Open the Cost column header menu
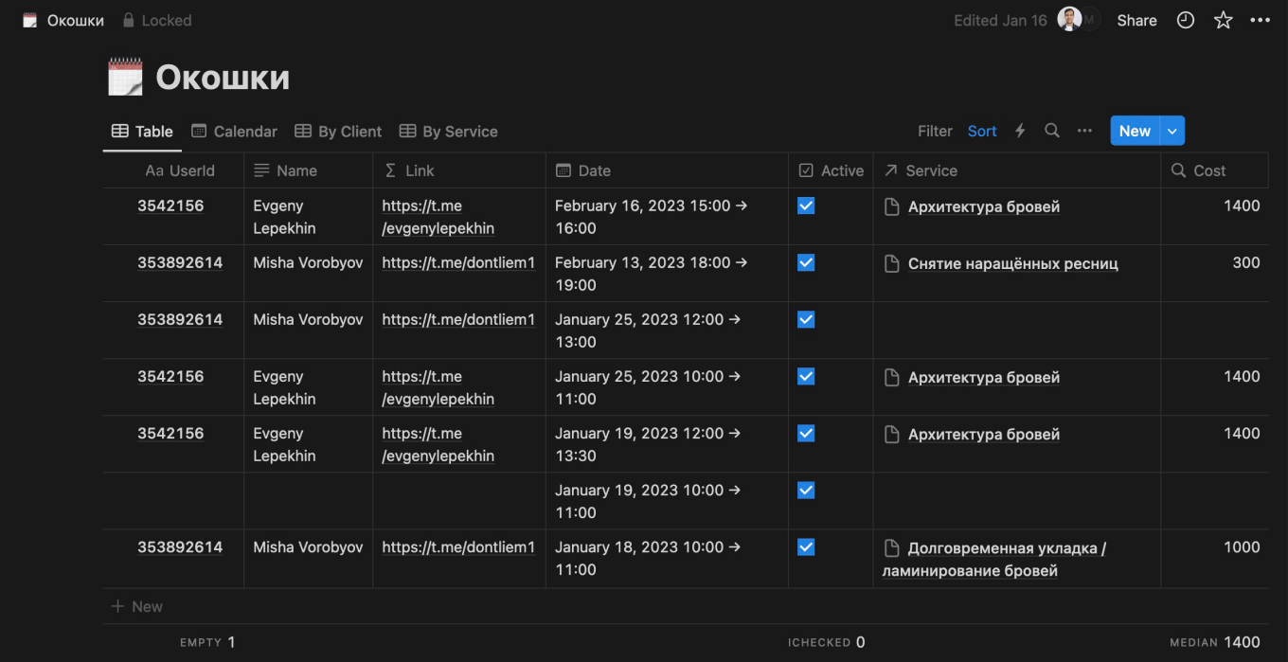Screen dimensions: 1288x662 (1208, 170)
